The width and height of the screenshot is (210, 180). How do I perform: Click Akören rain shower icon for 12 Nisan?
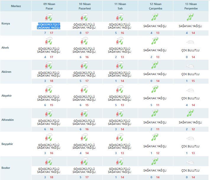coord(155,65)
